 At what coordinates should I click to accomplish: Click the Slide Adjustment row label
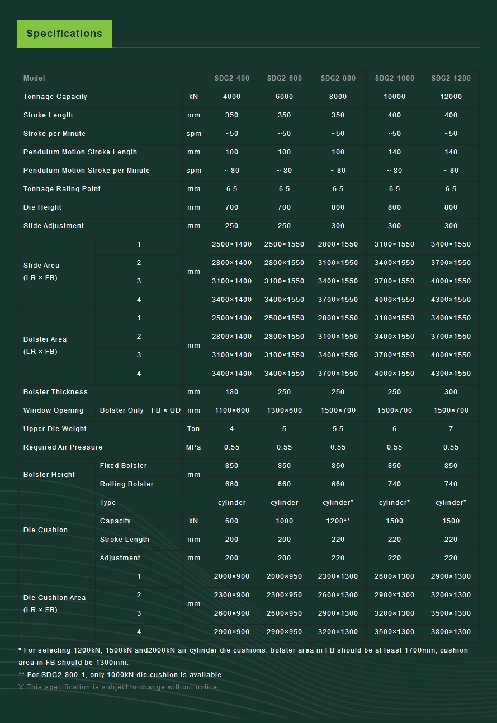pyautogui.click(x=54, y=226)
